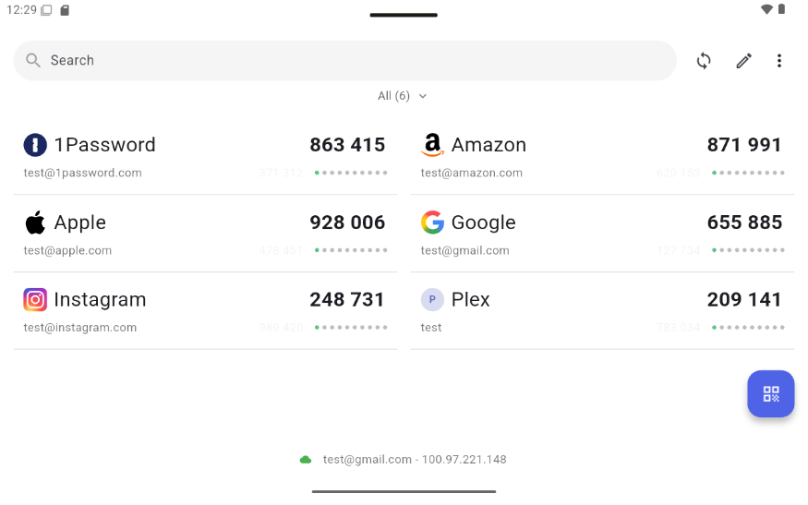Click the sync refresh icon

(704, 61)
